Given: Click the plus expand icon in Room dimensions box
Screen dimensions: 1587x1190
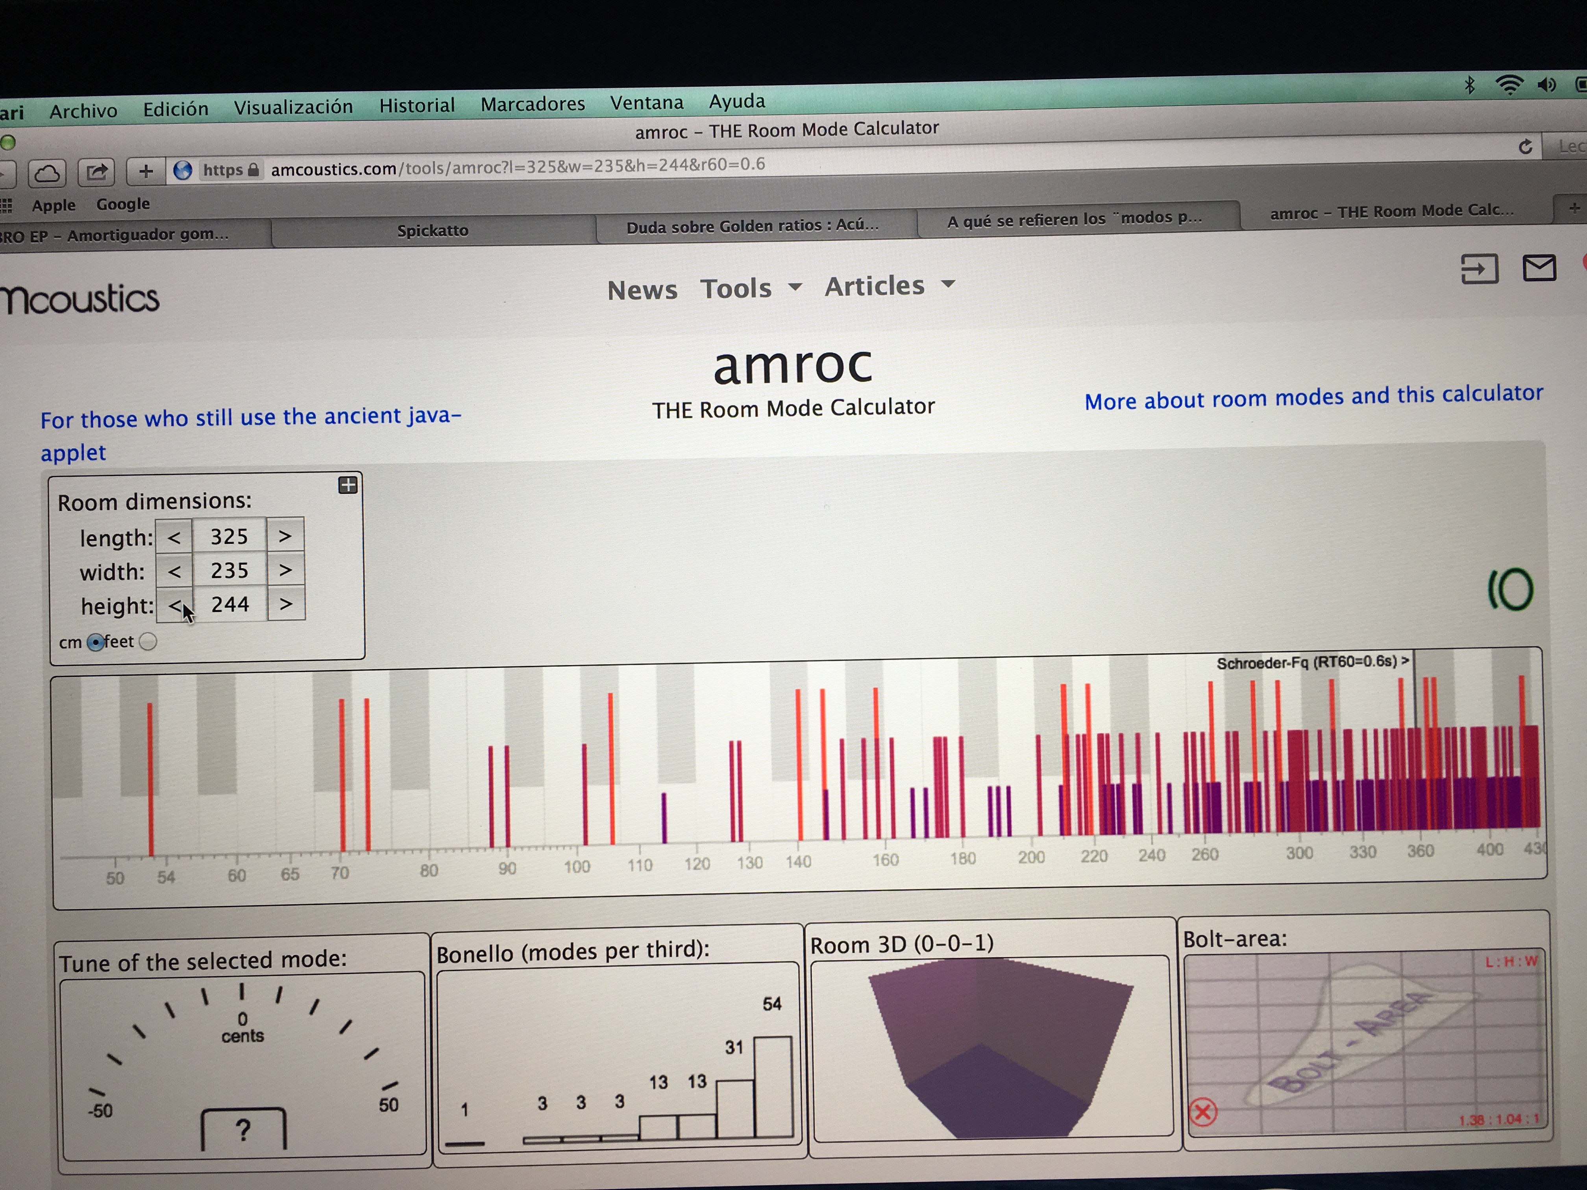Looking at the screenshot, I should [348, 485].
